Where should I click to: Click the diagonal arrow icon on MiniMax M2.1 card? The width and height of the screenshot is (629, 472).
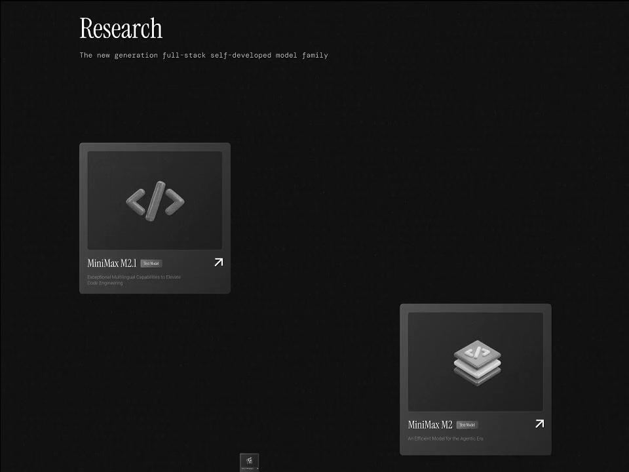point(218,262)
